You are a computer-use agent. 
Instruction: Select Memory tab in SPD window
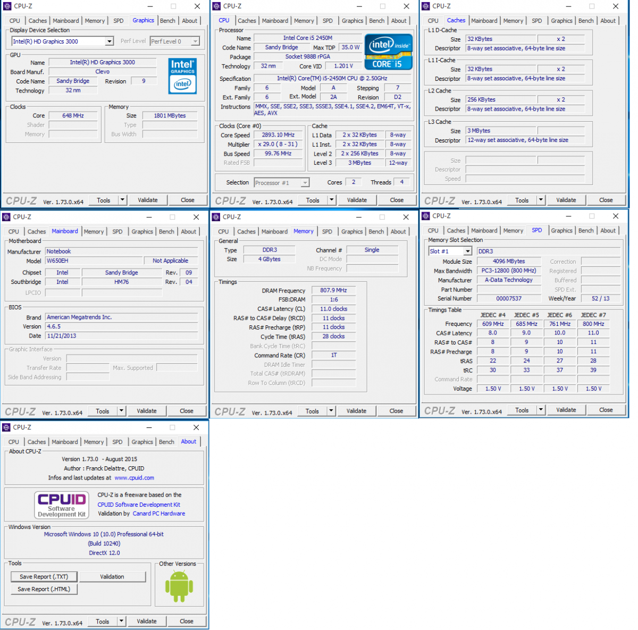pos(513,231)
